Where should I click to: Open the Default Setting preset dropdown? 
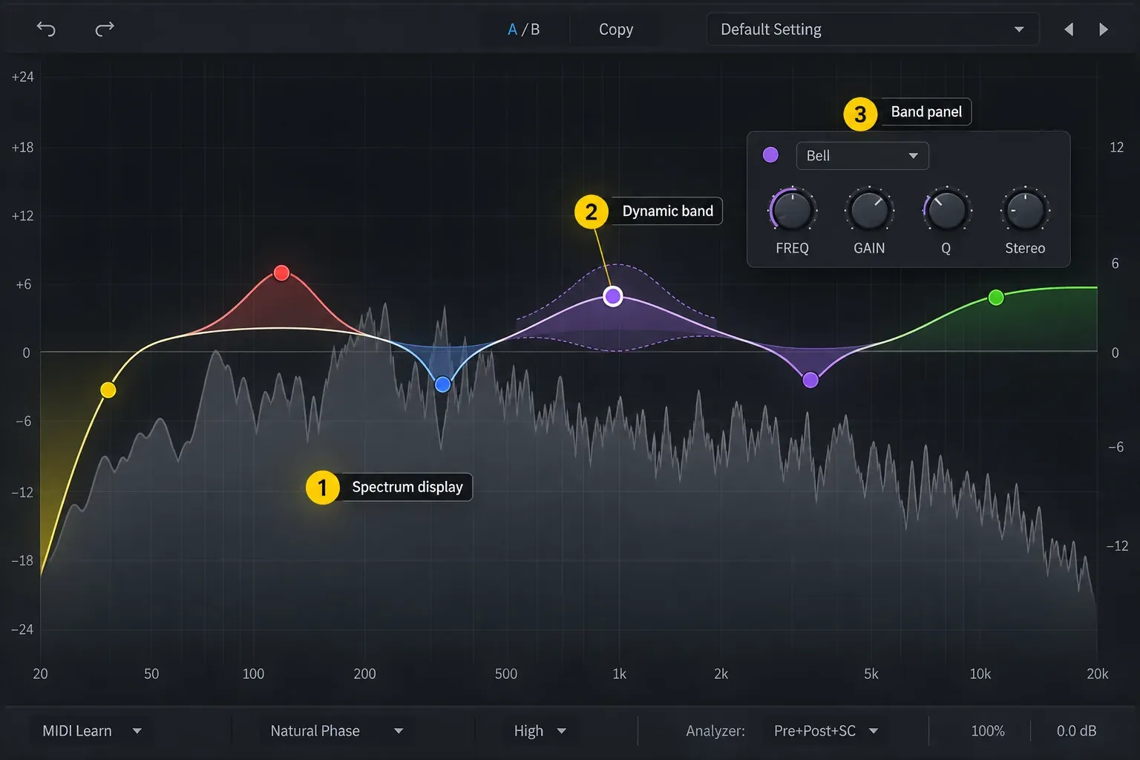pyautogui.click(x=873, y=30)
